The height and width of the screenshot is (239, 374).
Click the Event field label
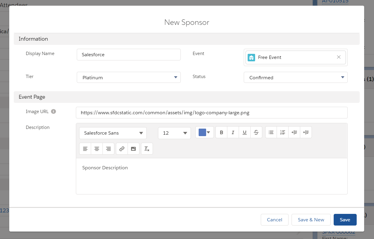pyautogui.click(x=198, y=54)
